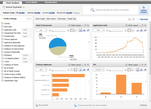This screenshot has width=151, height=109.
Task: Click the Analysis Initialize icon button
Action: pos(144,10)
